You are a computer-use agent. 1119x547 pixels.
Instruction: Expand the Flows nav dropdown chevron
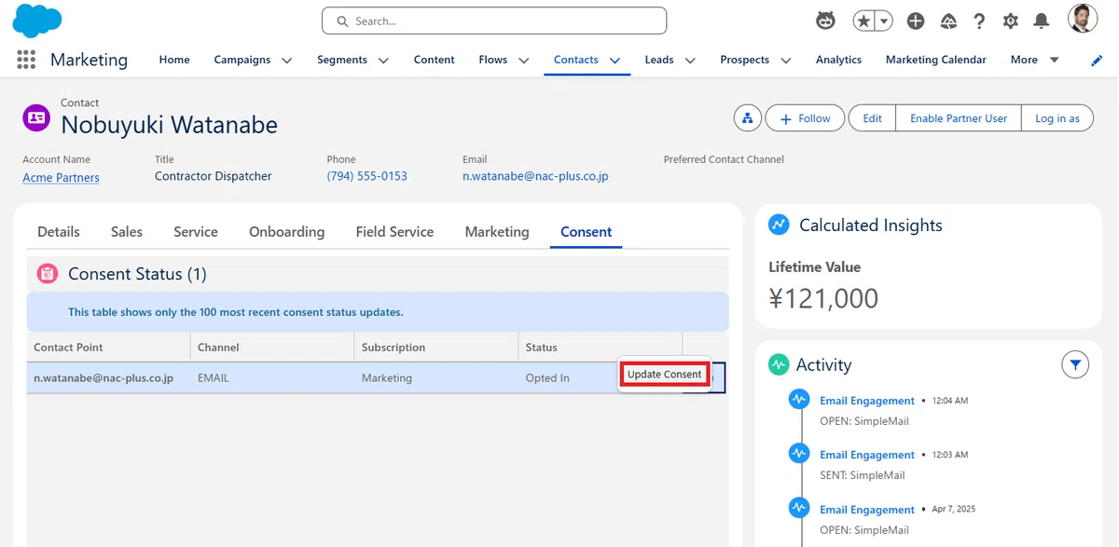pyautogui.click(x=523, y=61)
